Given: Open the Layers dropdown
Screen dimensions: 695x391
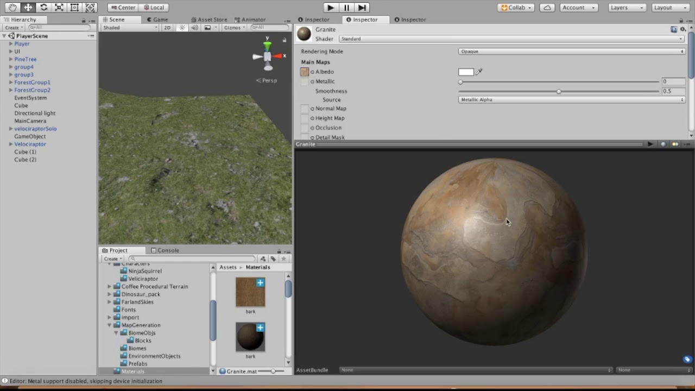Looking at the screenshot, I should [626, 8].
